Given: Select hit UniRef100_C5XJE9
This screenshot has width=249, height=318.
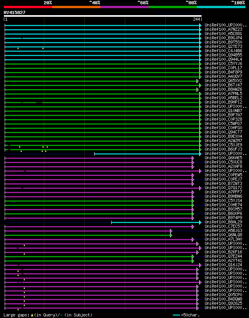Looking at the screenshot, I should pyautogui.click(x=223, y=145).
